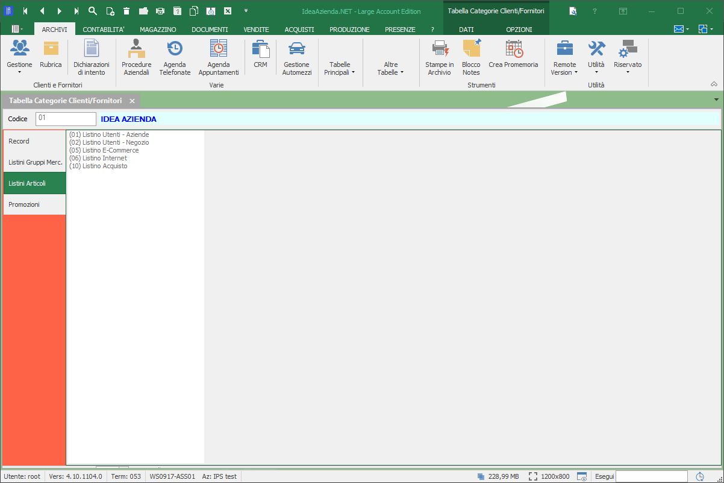This screenshot has width=724, height=483.
Task: Print using the printer icon in title toolbar
Action: [x=160, y=11]
